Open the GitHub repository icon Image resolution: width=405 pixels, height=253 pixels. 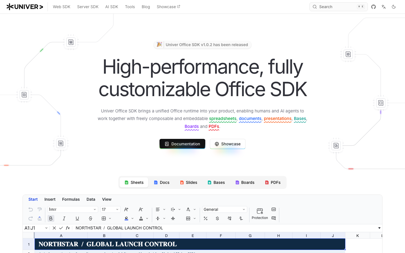click(x=373, y=7)
